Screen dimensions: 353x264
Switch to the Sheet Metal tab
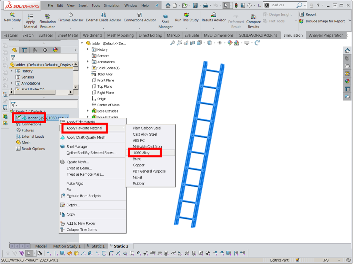pos(68,36)
